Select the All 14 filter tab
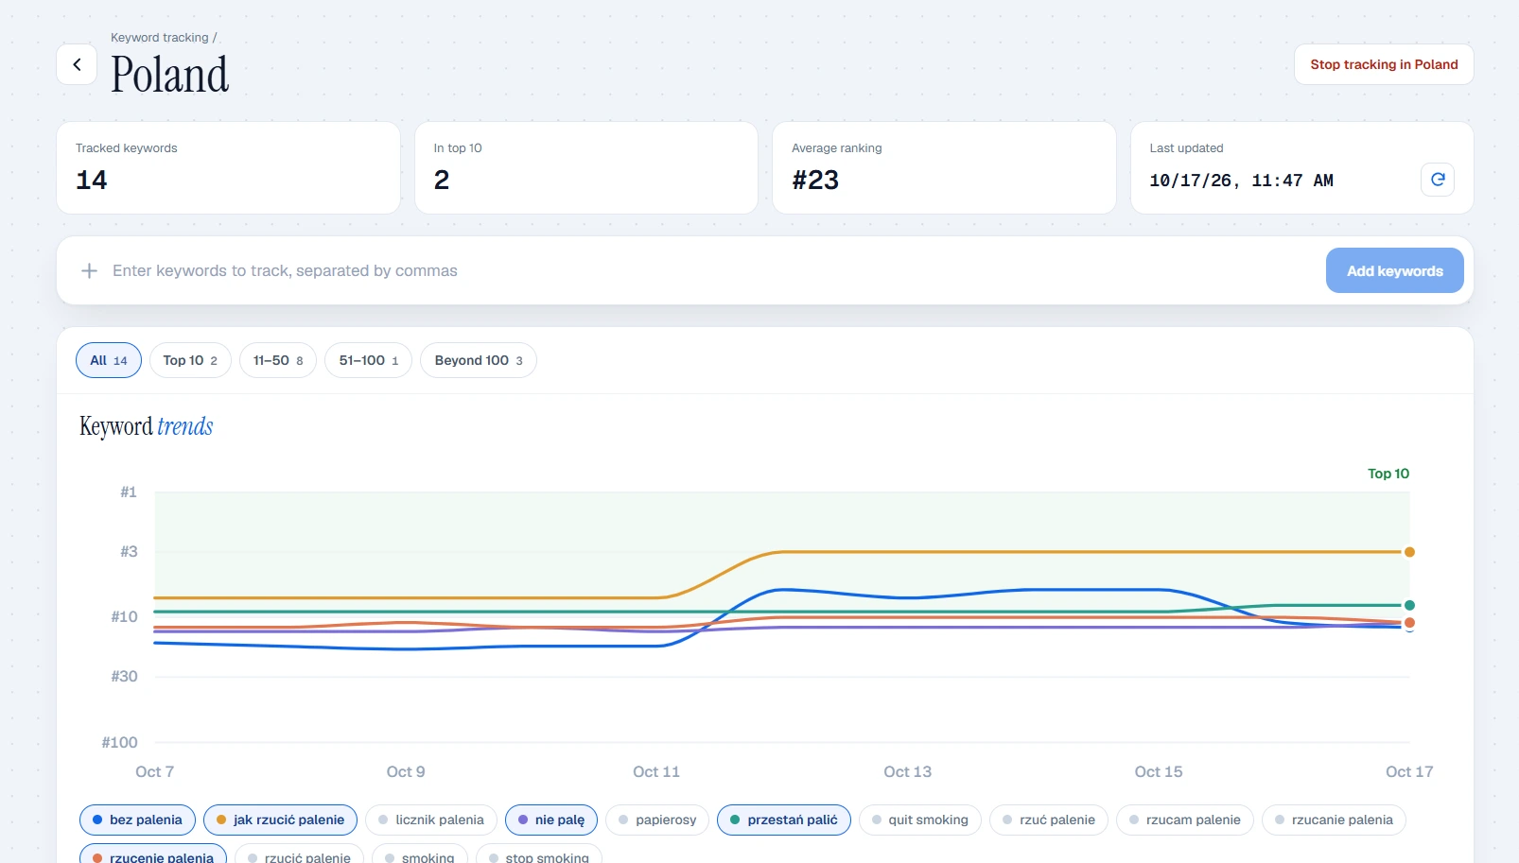The image size is (1519, 863). pyautogui.click(x=109, y=360)
